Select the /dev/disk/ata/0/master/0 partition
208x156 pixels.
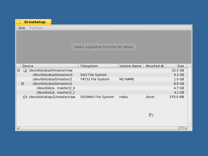pyautogui.click(x=102, y=75)
